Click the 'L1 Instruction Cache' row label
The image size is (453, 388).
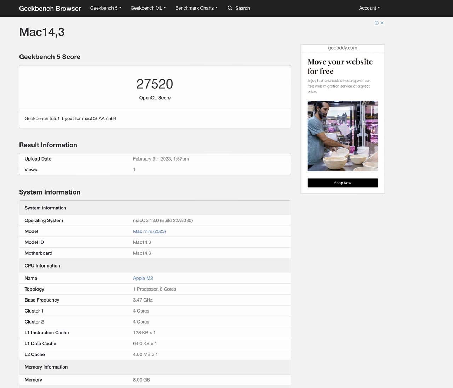coord(47,333)
